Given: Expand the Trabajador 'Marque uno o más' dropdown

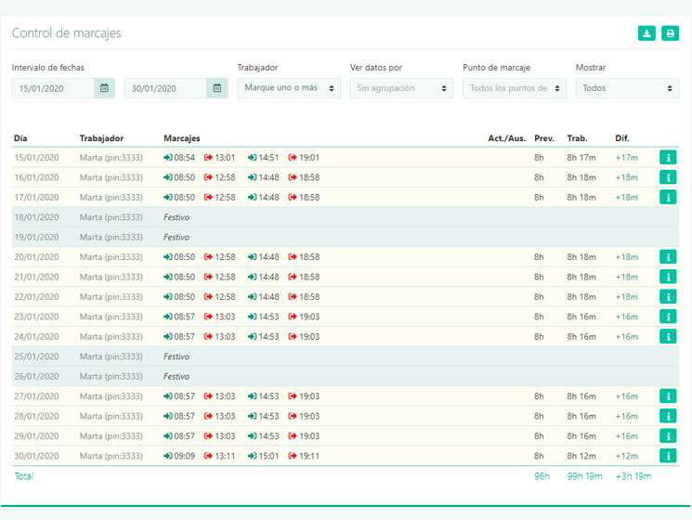Looking at the screenshot, I should pyautogui.click(x=289, y=88).
